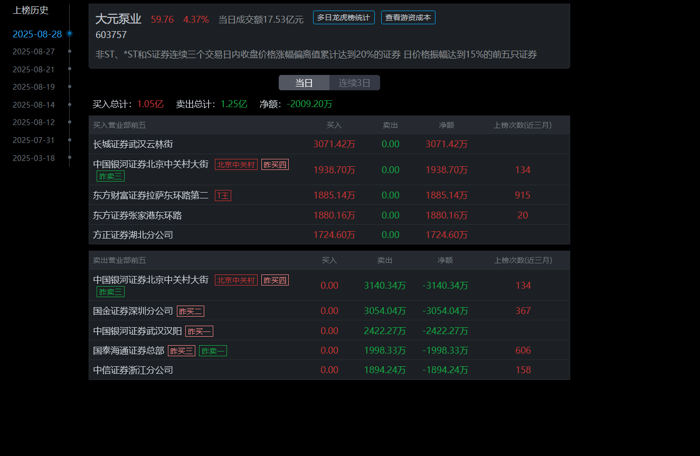Click the 昨卖三 tag in buy list
Image resolution: width=700 pixels, height=456 pixels.
110,176
